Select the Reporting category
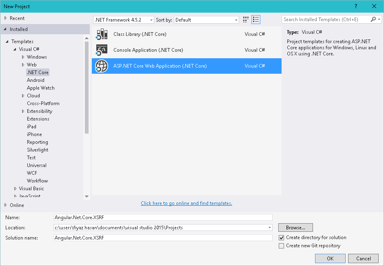The width and height of the screenshot is (384, 266). [38, 142]
